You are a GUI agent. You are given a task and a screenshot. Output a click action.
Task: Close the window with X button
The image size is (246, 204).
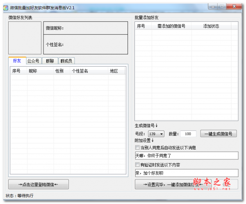coord(234,7)
